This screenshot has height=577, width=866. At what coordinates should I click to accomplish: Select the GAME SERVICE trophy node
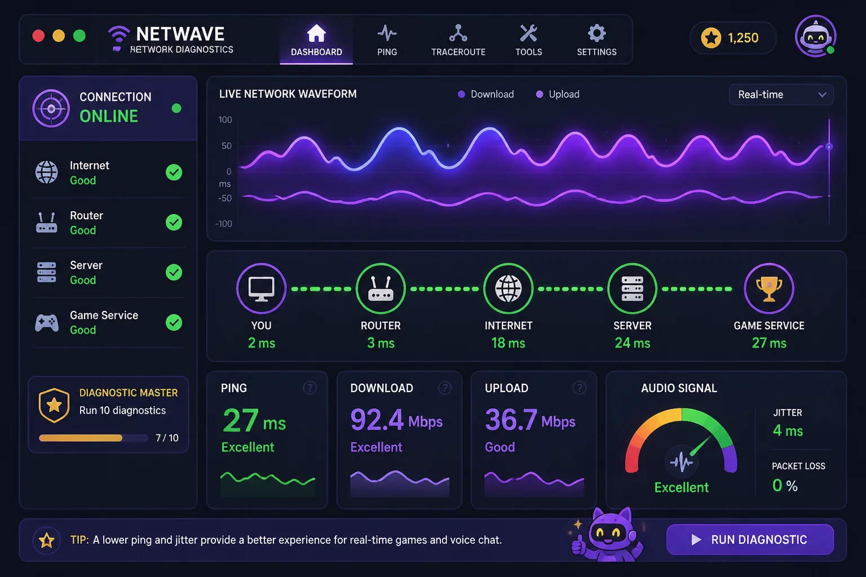769,288
